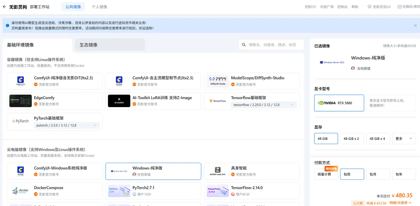Open the PyTorch version dropdown

click(x=67, y=125)
